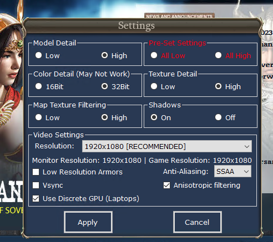
Task: Open the Anti-Aliasing SSAA dropdown
Action: tap(232, 171)
